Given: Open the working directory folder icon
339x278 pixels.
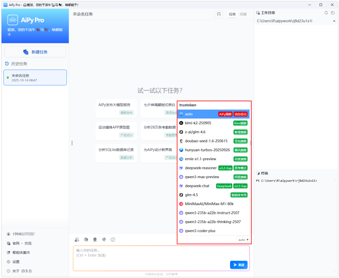Looking at the screenshot, I should tap(333, 13).
